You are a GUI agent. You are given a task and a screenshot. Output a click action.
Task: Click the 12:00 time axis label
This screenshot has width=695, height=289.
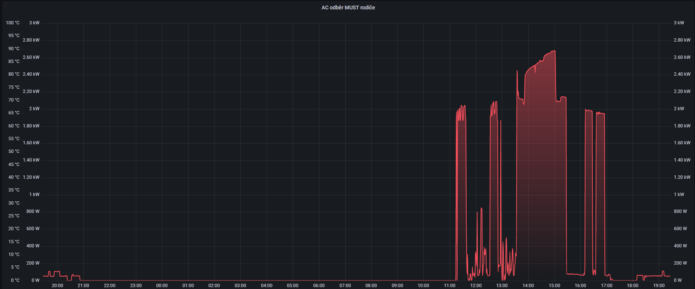(x=476, y=286)
